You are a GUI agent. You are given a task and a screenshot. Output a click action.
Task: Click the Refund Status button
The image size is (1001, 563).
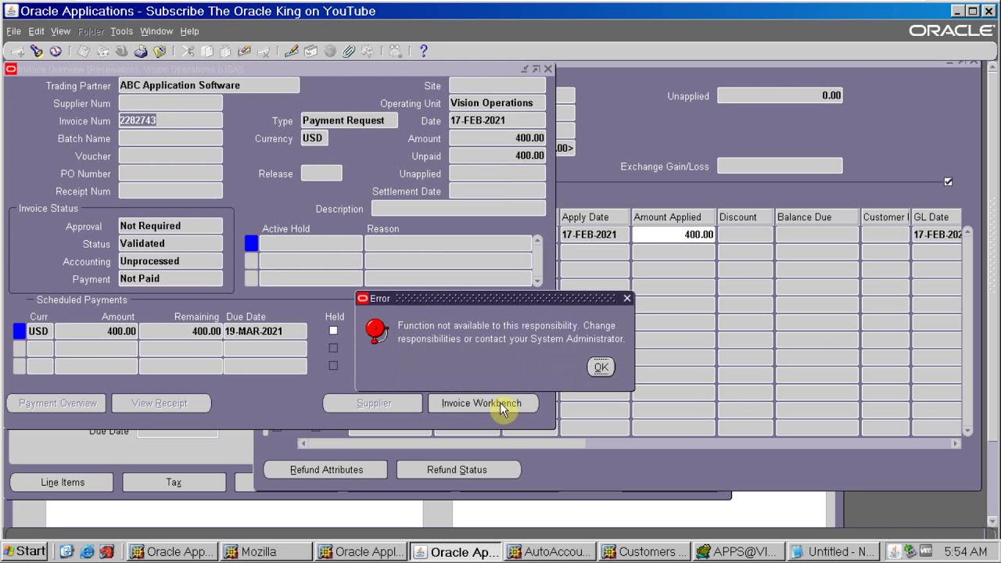(x=457, y=470)
